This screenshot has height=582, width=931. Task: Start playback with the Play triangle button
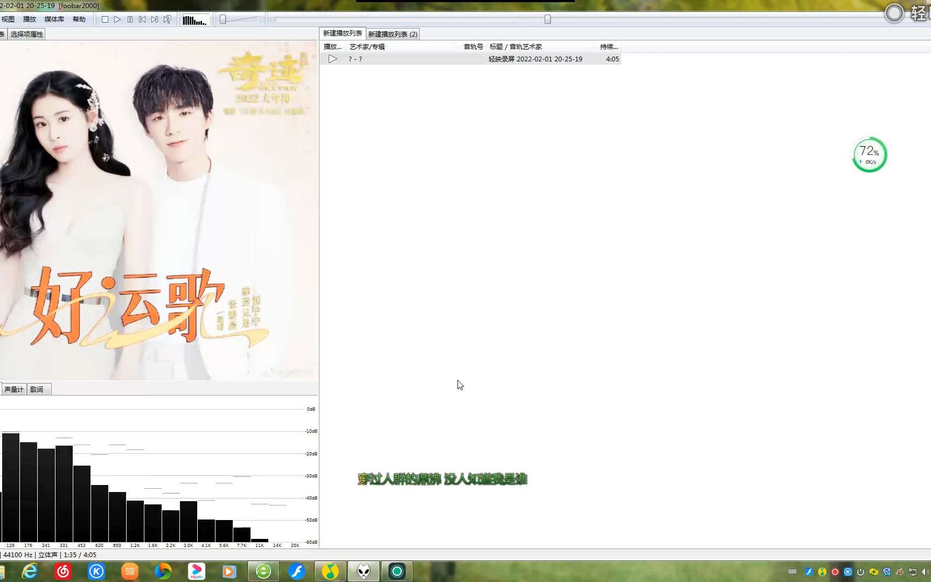[117, 19]
